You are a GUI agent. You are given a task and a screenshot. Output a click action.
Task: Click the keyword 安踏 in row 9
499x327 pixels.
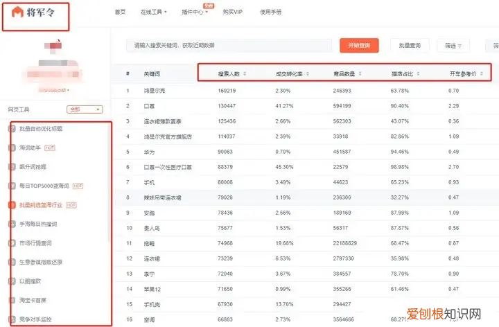(149, 213)
